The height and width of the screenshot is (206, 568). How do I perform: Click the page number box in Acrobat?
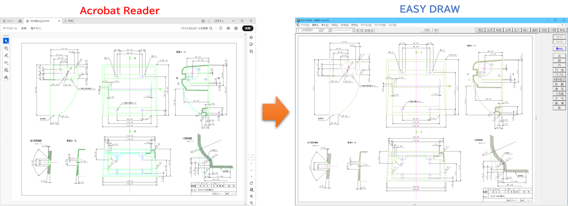click(x=251, y=157)
